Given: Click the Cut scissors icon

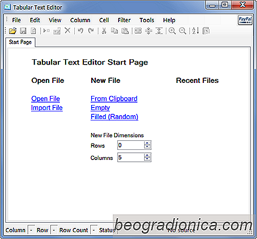Looking at the screenshot, I should point(104,31).
